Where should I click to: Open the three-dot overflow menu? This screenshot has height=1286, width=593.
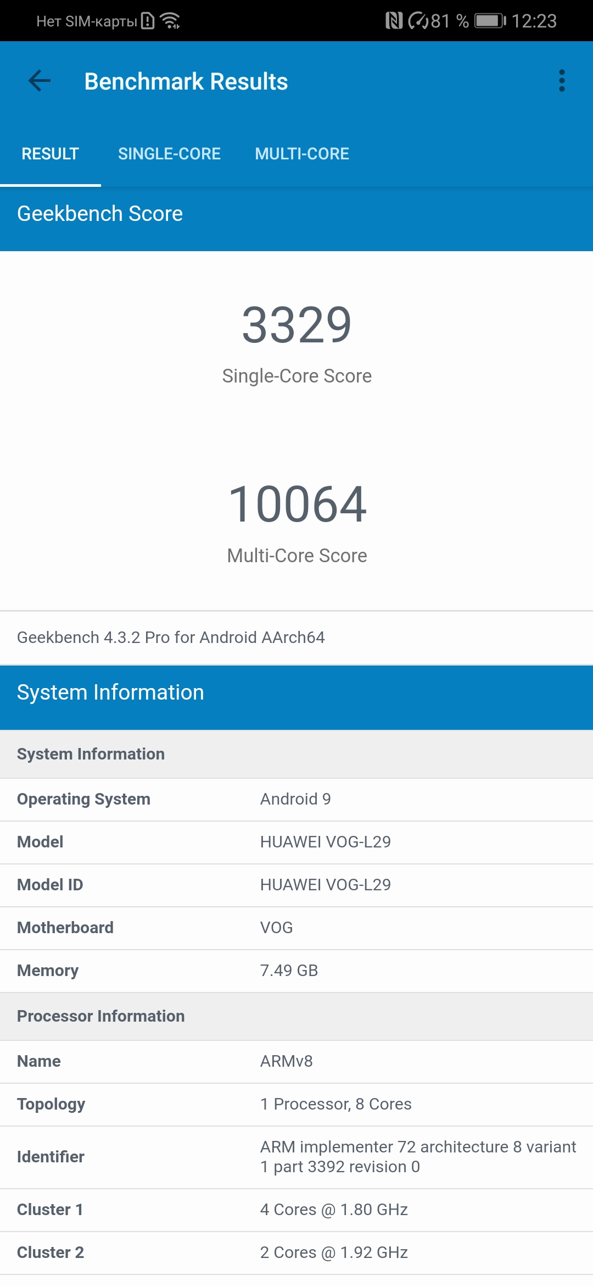click(561, 81)
